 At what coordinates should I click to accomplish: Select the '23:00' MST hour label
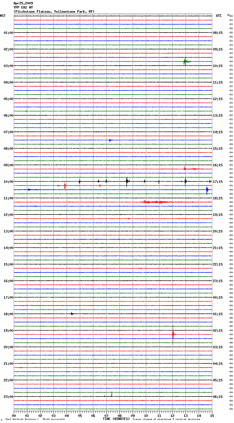8,397
